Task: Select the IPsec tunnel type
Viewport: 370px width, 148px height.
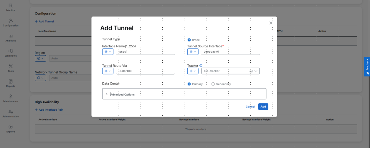Action: coord(189,40)
